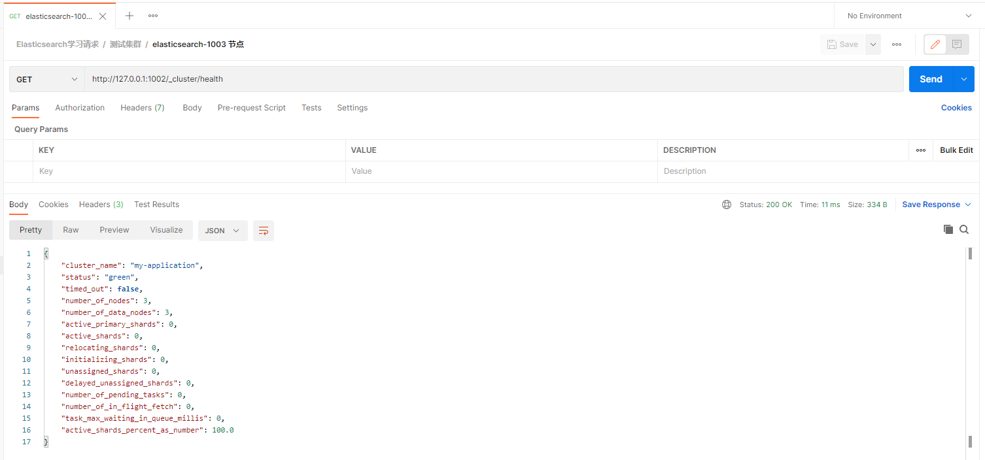Click the "active_shards_percent_as_number" key
This screenshot has height=460, width=985.
133,430
